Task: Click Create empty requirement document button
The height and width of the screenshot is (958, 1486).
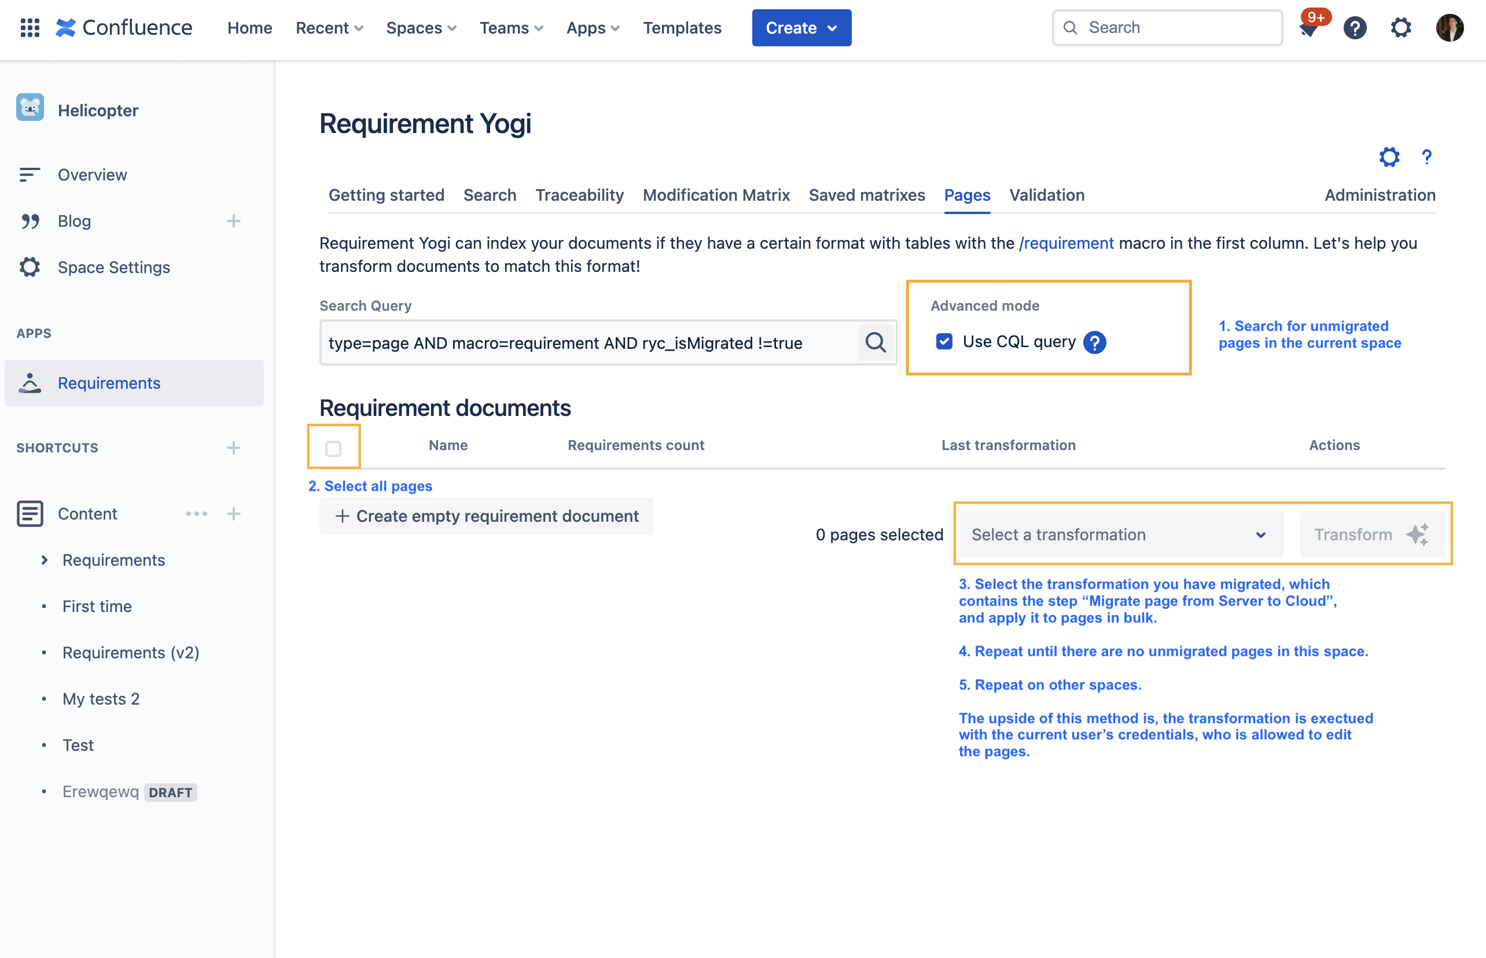Action: pos(486,517)
